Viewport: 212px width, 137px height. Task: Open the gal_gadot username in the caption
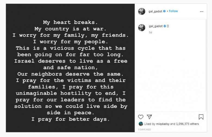pos(156,26)
